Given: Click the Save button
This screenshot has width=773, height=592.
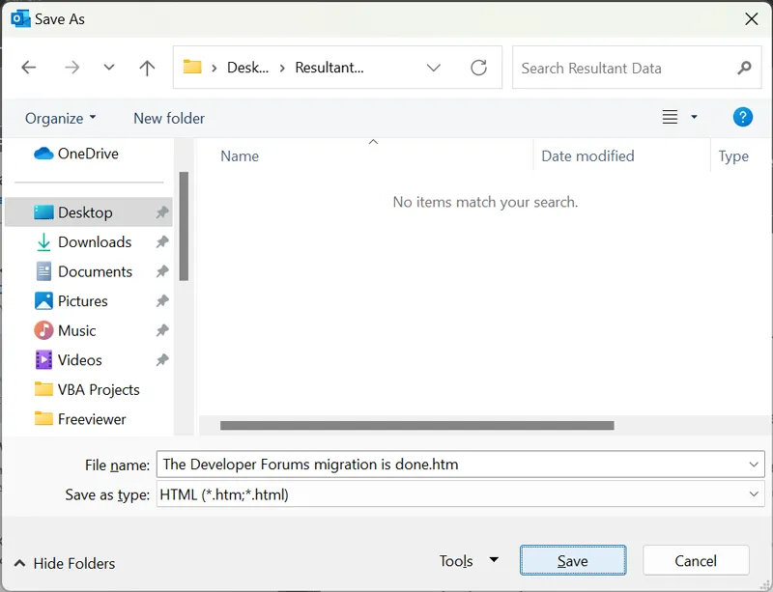Looking at the screenshot, I should click(572, 561).
